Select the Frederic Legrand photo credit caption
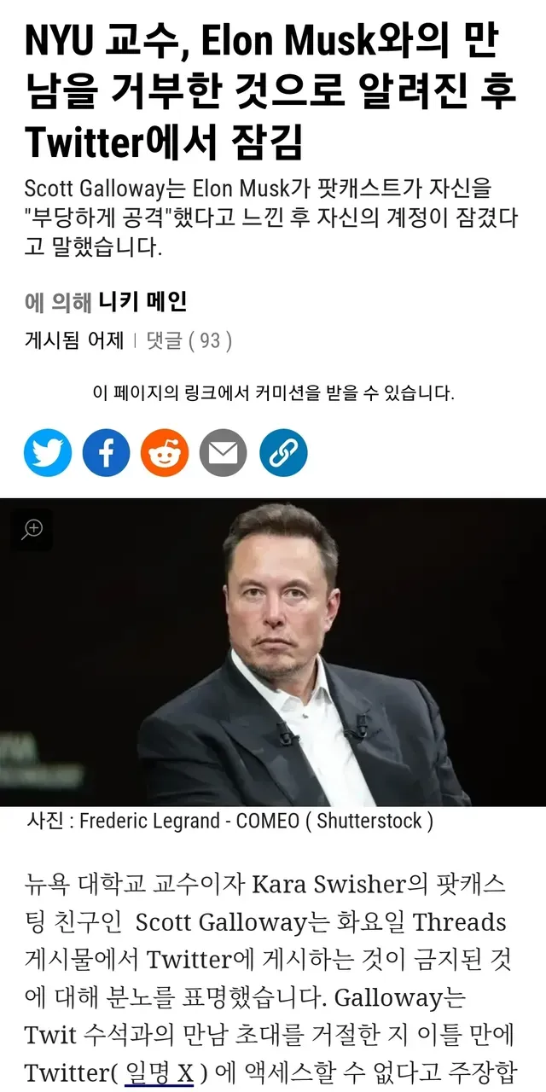The width and height of the screenshot is (546, 1092). pyautogui.click(x=230, y=821)
